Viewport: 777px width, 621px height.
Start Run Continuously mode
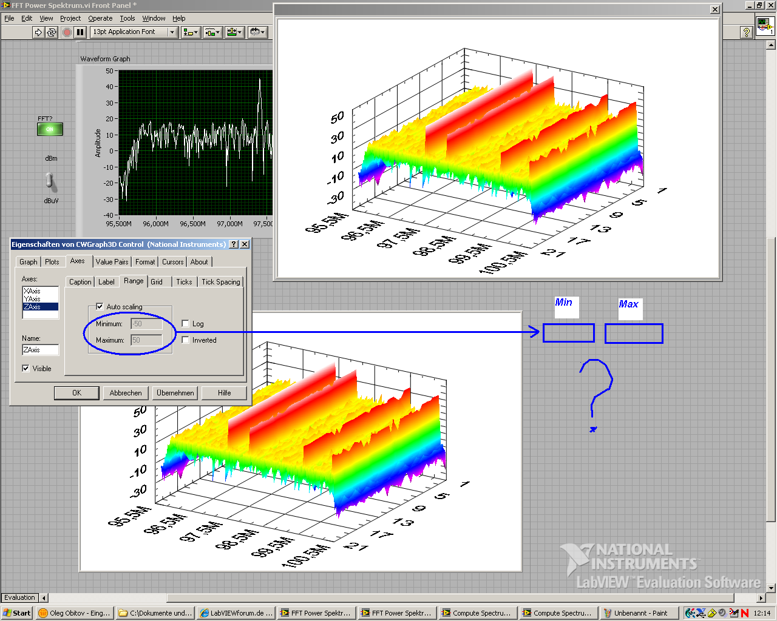52,32
